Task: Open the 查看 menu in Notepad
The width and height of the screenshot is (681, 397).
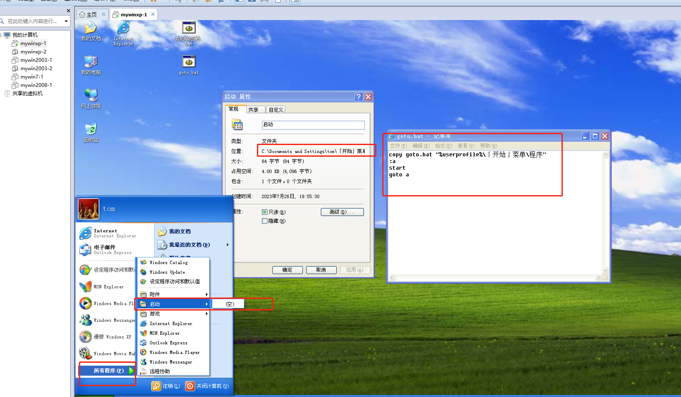Action: tap(466, 146)
